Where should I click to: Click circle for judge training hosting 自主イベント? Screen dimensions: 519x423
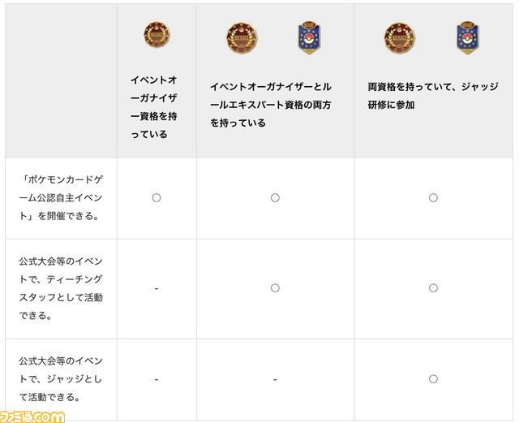click(433, 198)
